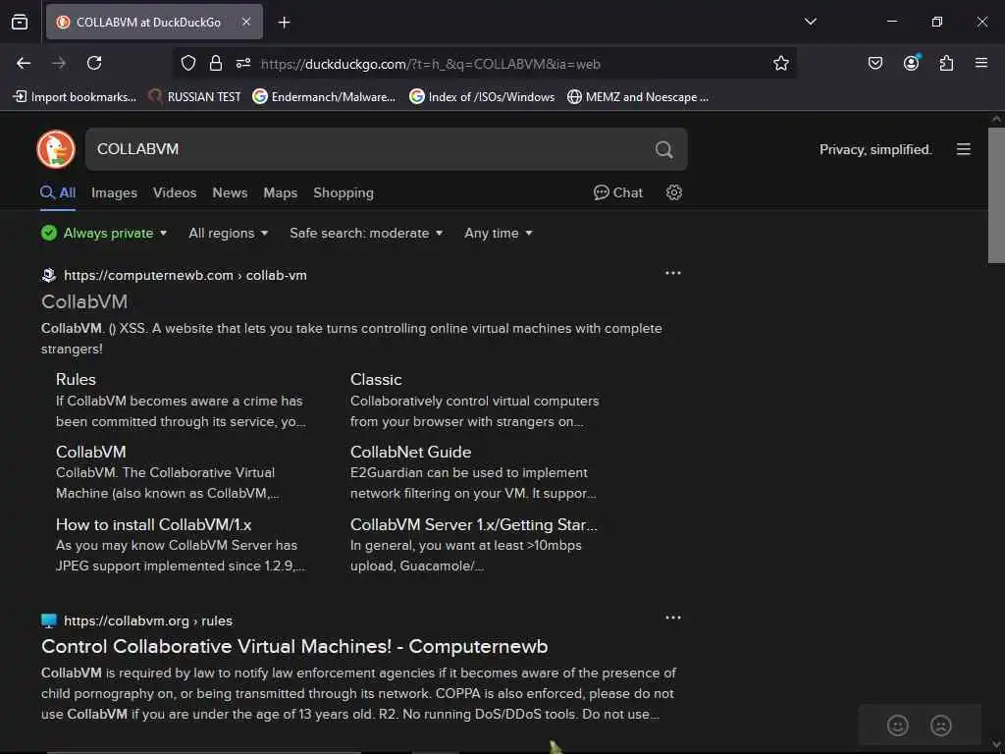1005x754 pixels.
Task: Bookmark this page with the star icon
Action: (780, 63)
